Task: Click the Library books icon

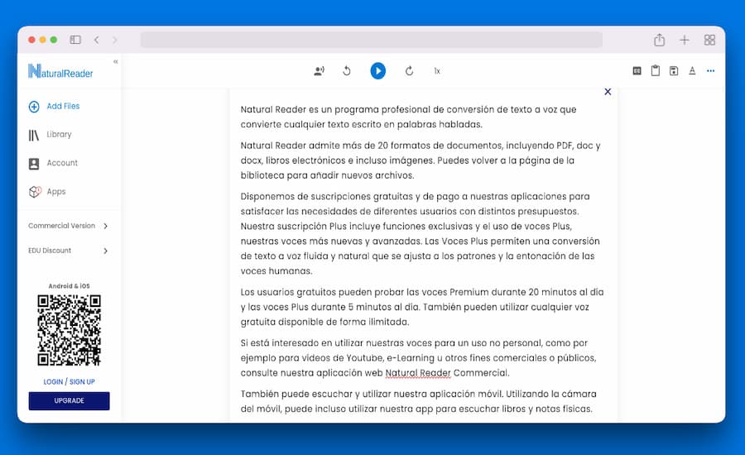Action: click(34, 136)
